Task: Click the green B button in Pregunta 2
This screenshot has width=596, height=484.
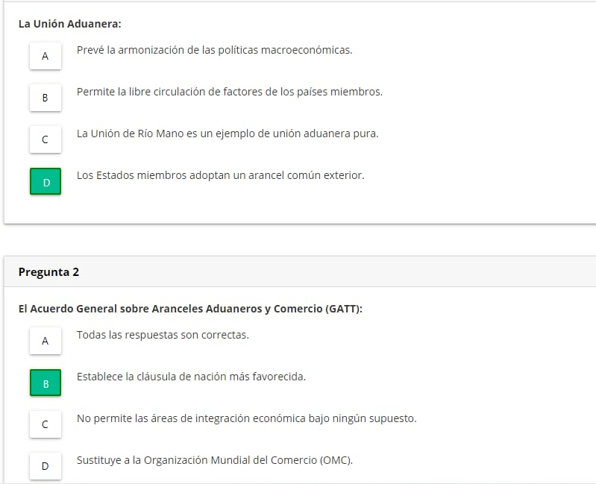Action: [x=45, y=383]
